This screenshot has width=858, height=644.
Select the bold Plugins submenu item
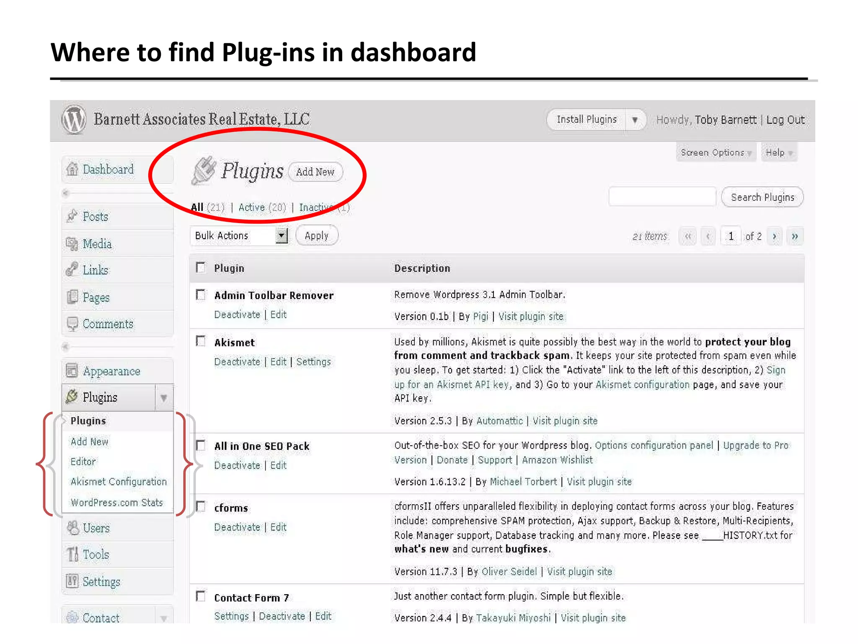click(88, 421)
